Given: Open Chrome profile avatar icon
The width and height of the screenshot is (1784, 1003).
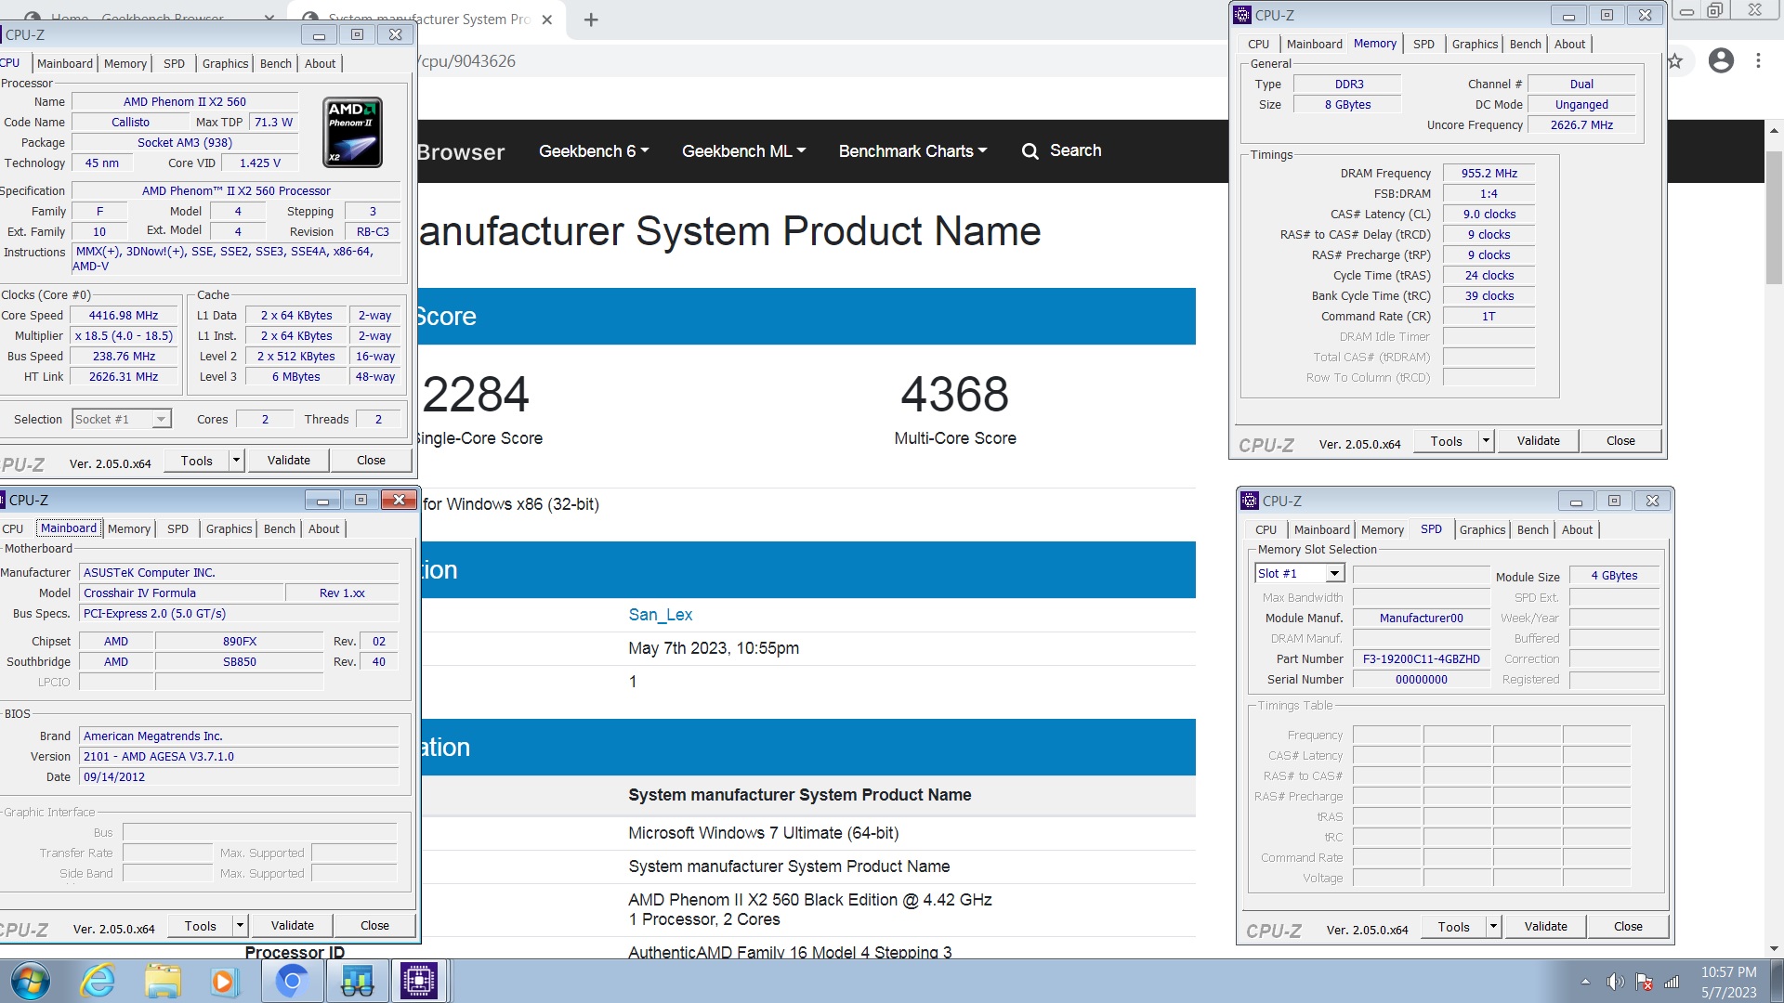Looking at the screenshot, I should point(1721,61).
